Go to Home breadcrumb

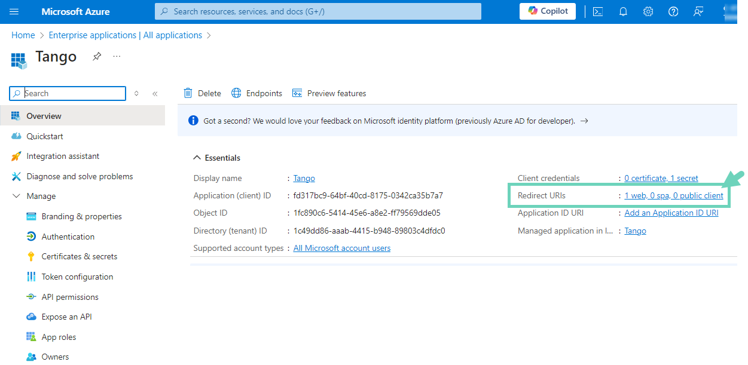[23, 35]
